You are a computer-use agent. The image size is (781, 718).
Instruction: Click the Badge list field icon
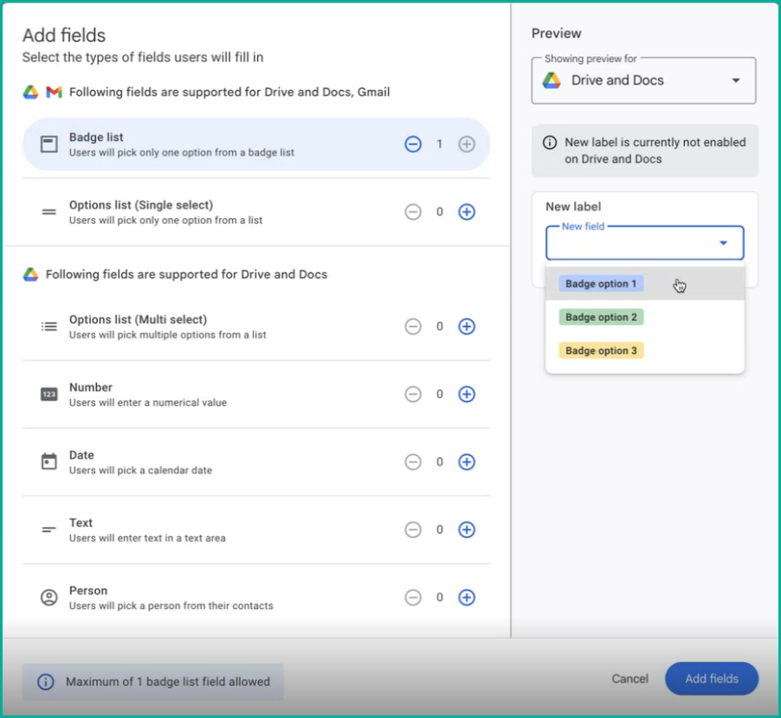(x=48, y=144)
